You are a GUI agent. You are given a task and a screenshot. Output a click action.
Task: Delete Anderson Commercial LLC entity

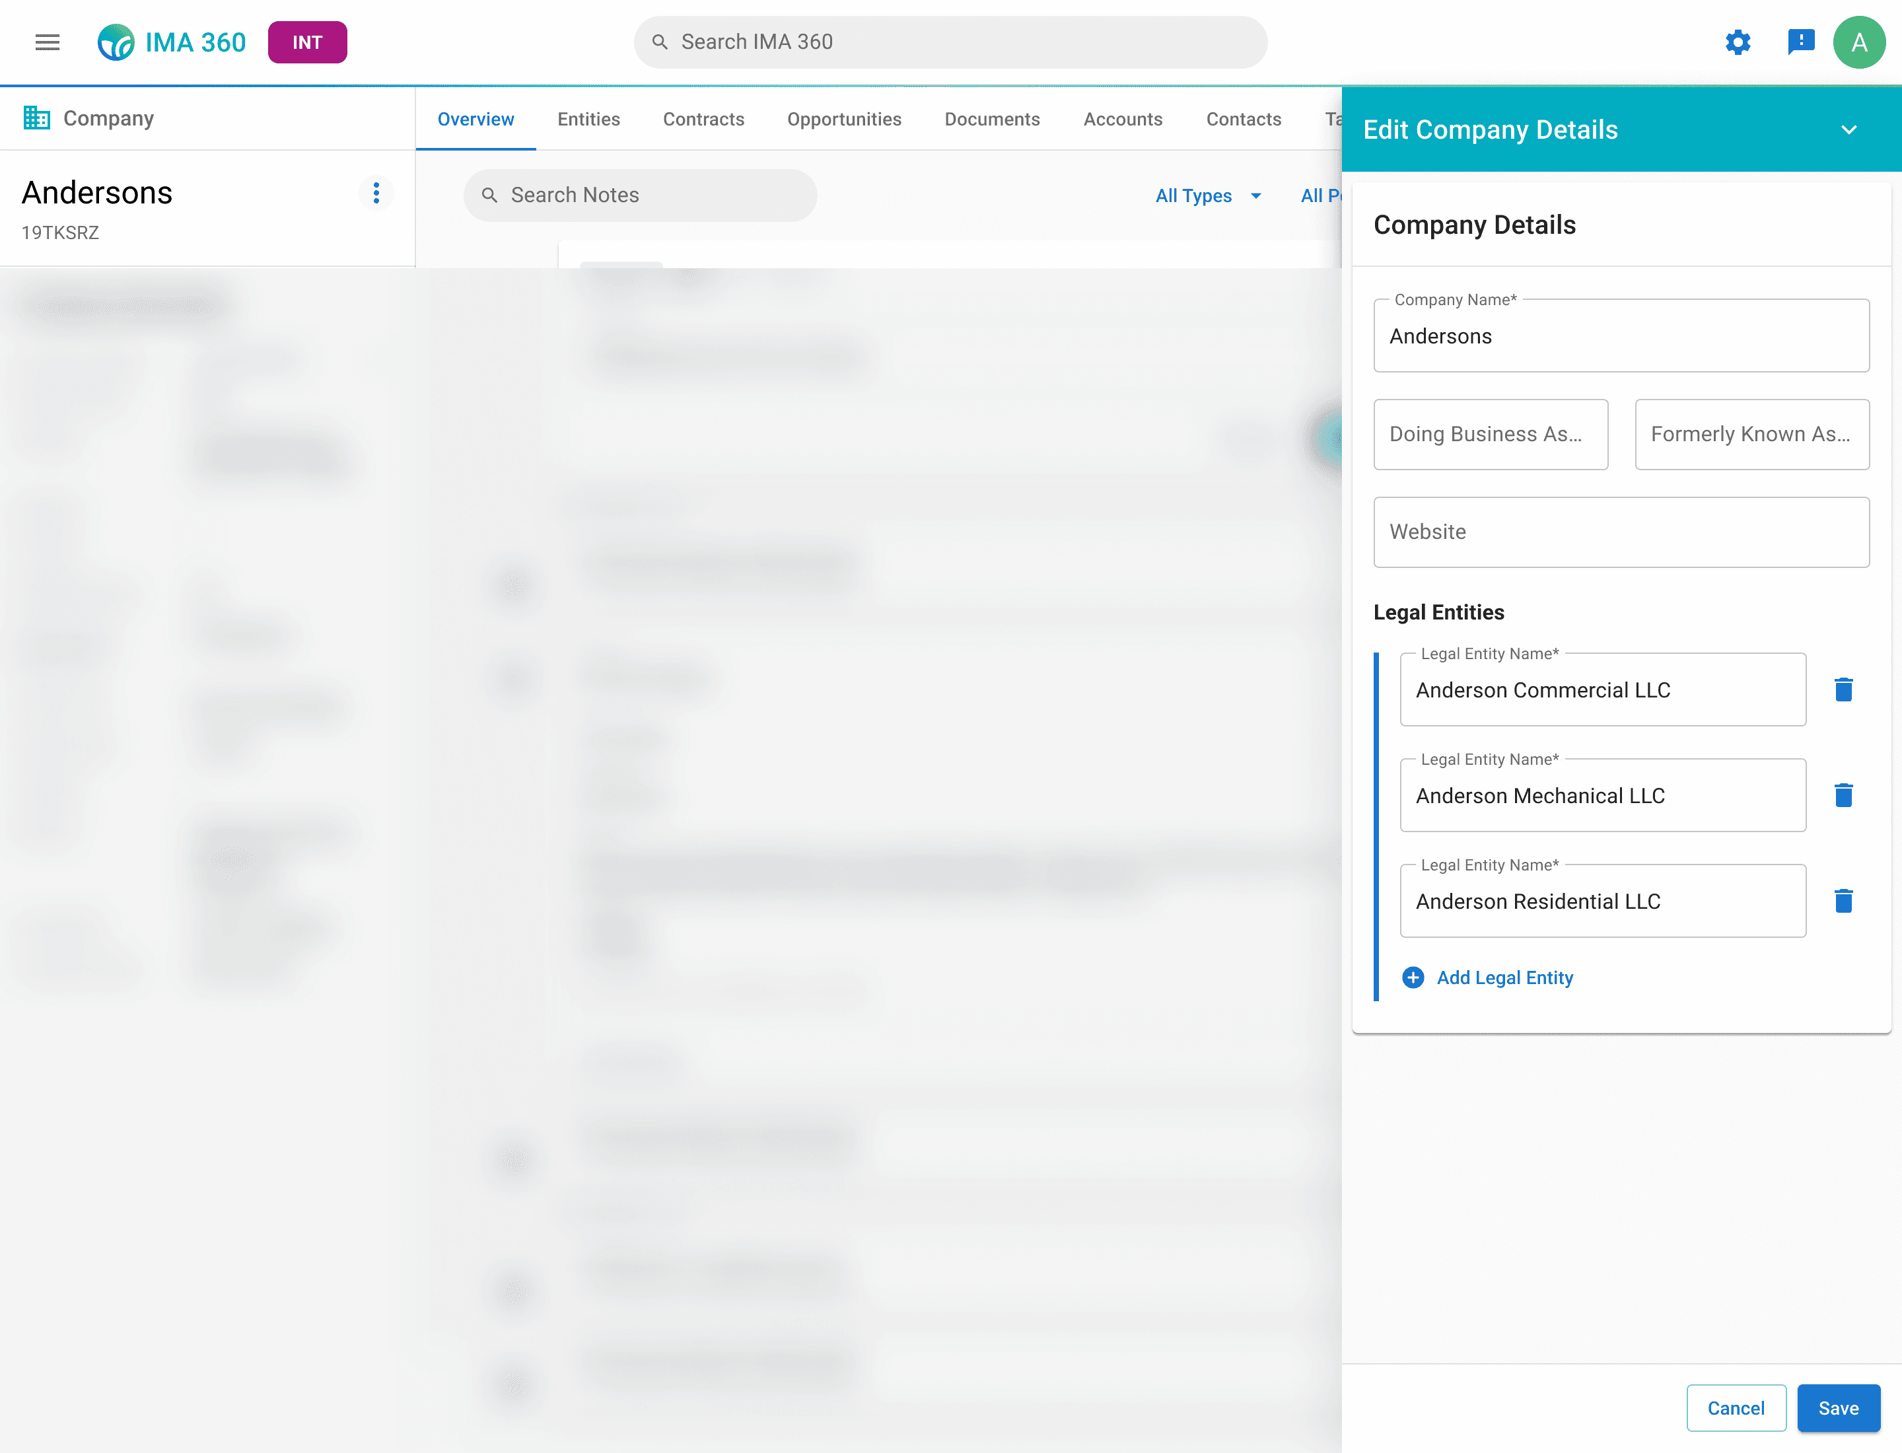click(x=1843, y=690)
